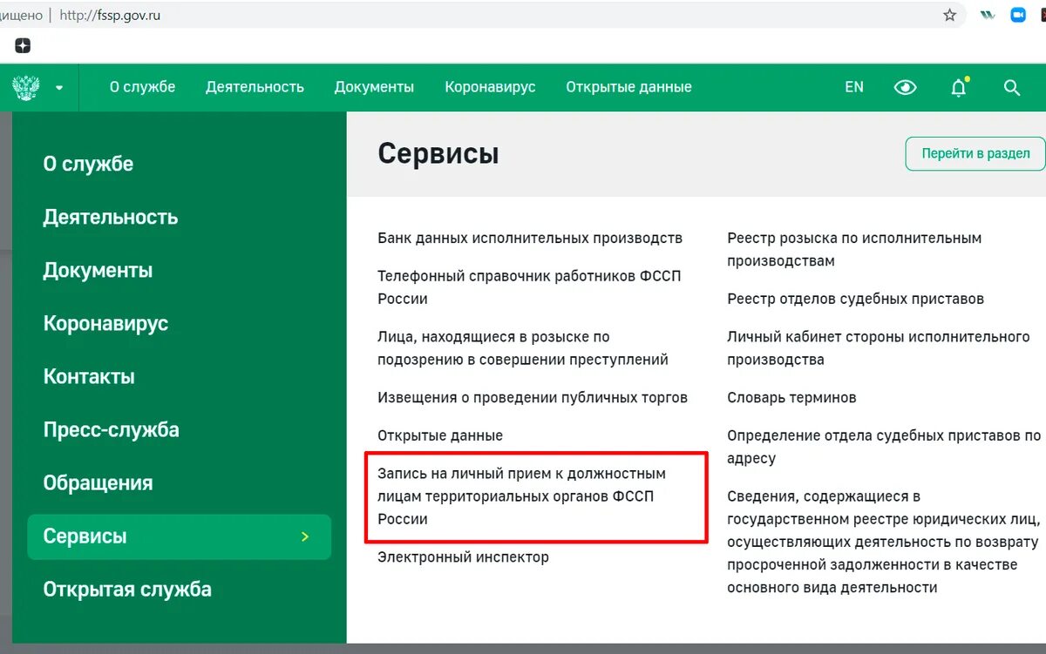Select highlighted sidebar item Сервисы

click(180, 536)
